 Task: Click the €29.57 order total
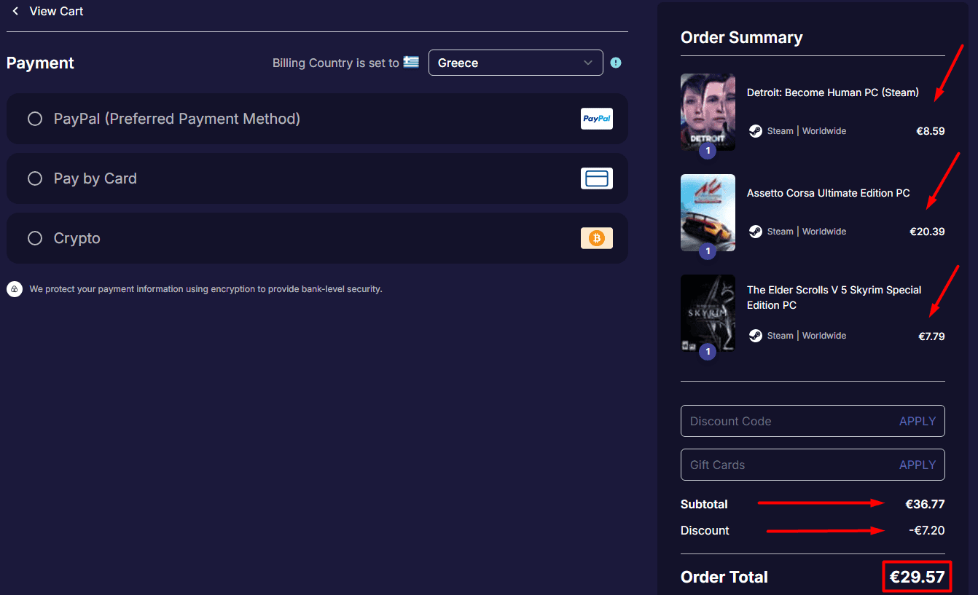(x=917, y=578)
